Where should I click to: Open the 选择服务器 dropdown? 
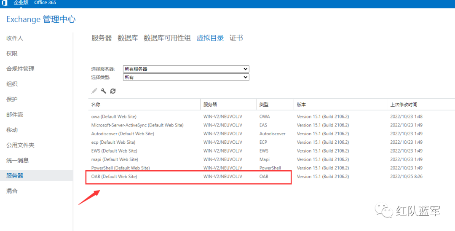point(186,69)
